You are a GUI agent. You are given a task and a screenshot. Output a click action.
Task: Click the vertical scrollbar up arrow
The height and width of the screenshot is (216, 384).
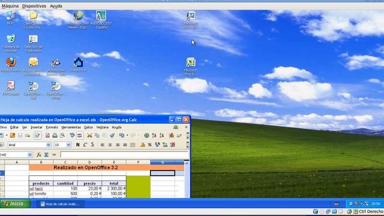(x=187, y=163)
